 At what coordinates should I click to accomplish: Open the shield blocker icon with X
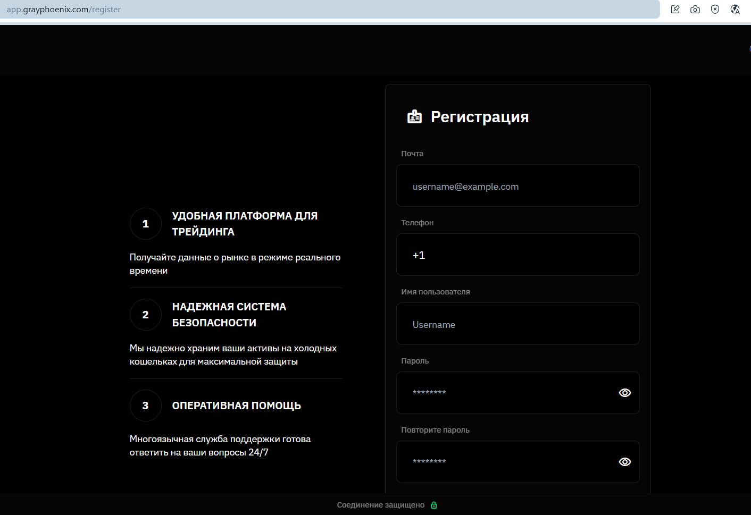(715, 10)
